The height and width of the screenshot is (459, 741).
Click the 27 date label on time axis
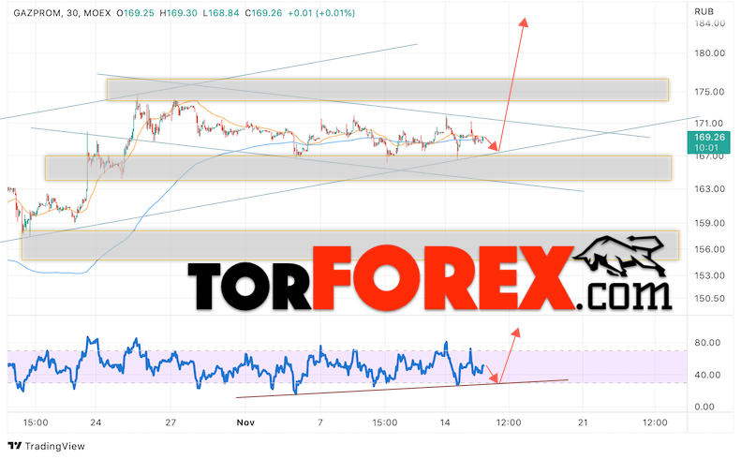pos(170,422)
